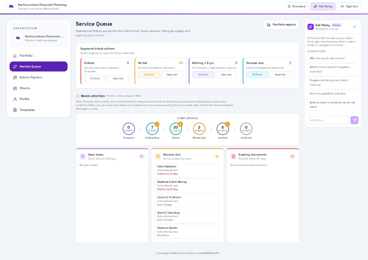Image resolution: width=368 pixels, height=260 pixels.
Task: Focus the Ask Remy input field
Action: point(328,120)
